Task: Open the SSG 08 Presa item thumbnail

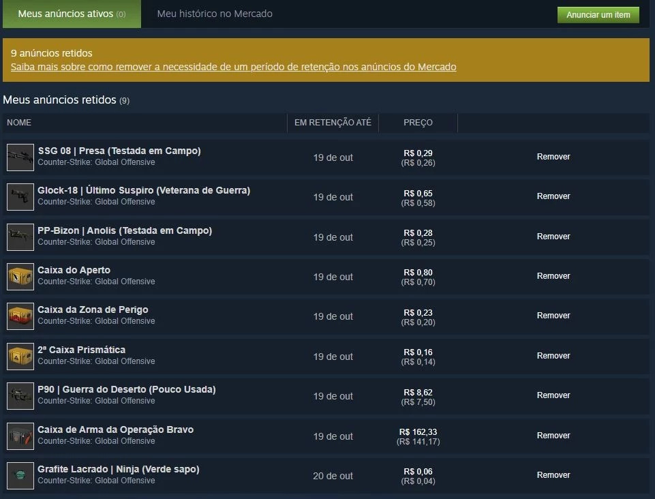Action: pyautogui.click(x=20, y=157)
